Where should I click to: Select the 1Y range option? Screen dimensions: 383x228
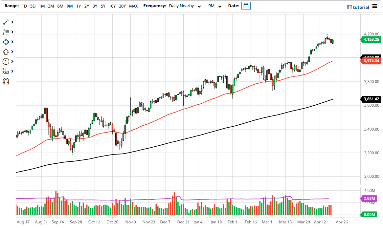point(78,6)
